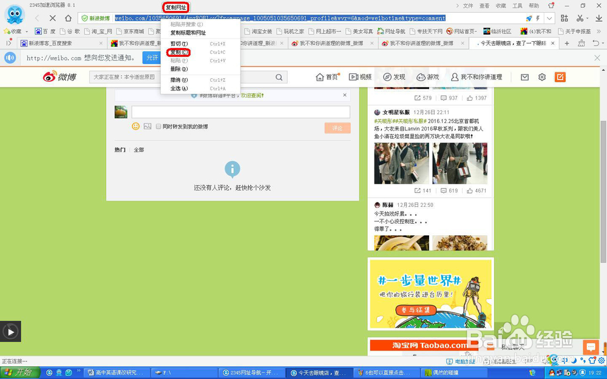Open 女明星私服 first street photo thumbnail
The height and width of the screenshot is (379, 607).
point(401,163)
